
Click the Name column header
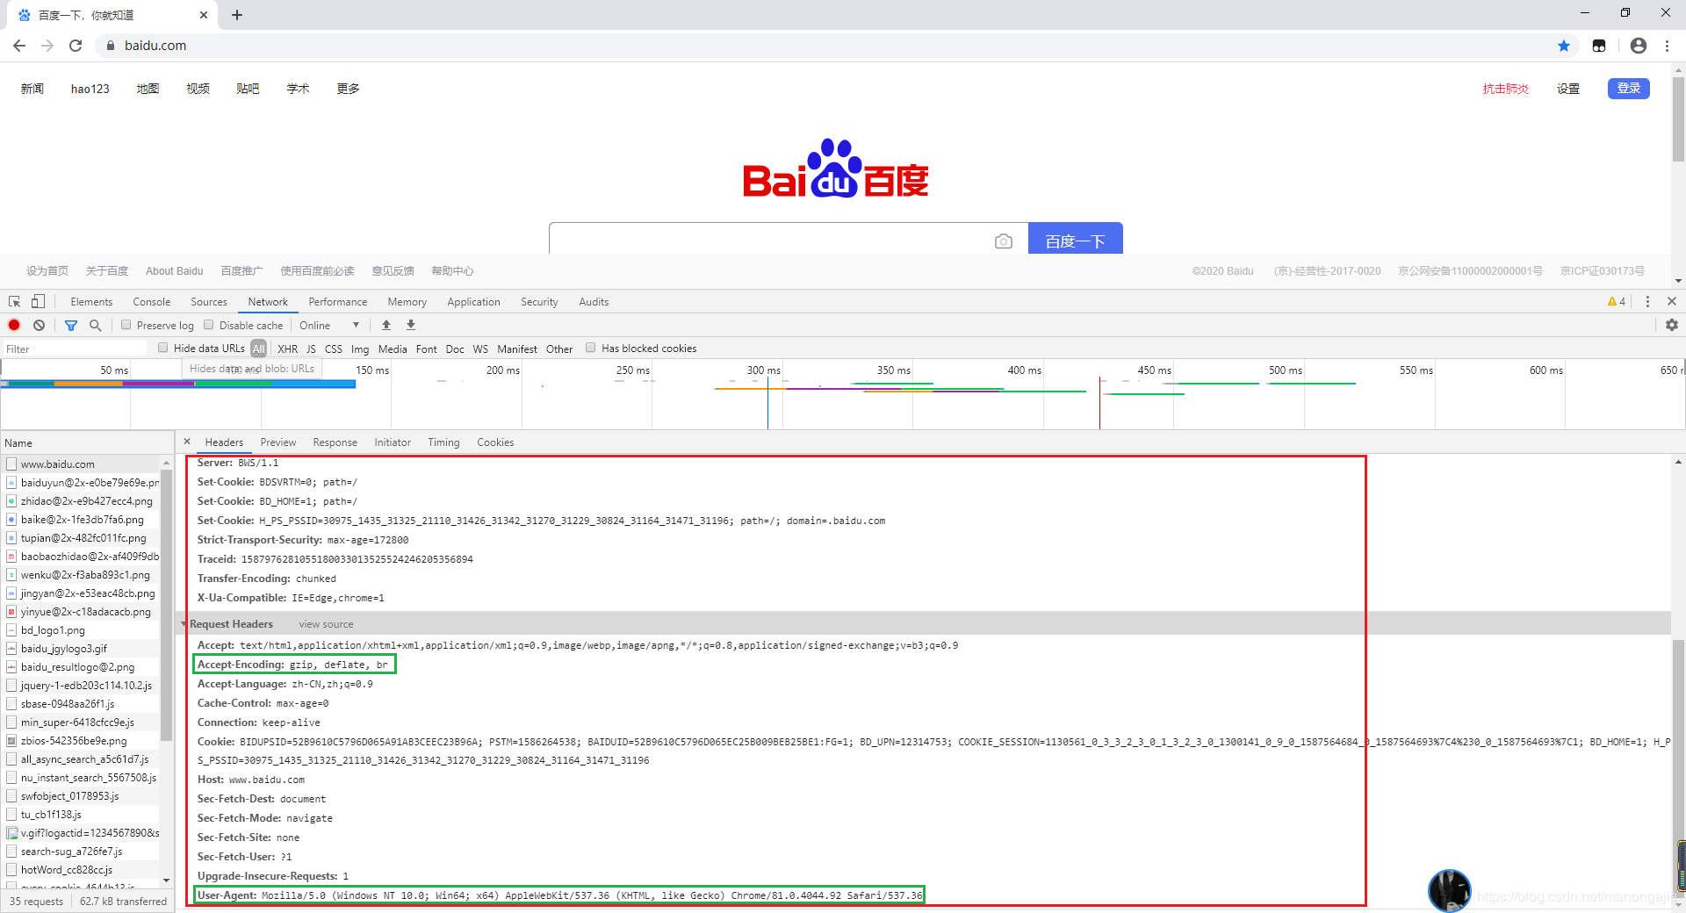pyautogui.click(x=86, y=442)
